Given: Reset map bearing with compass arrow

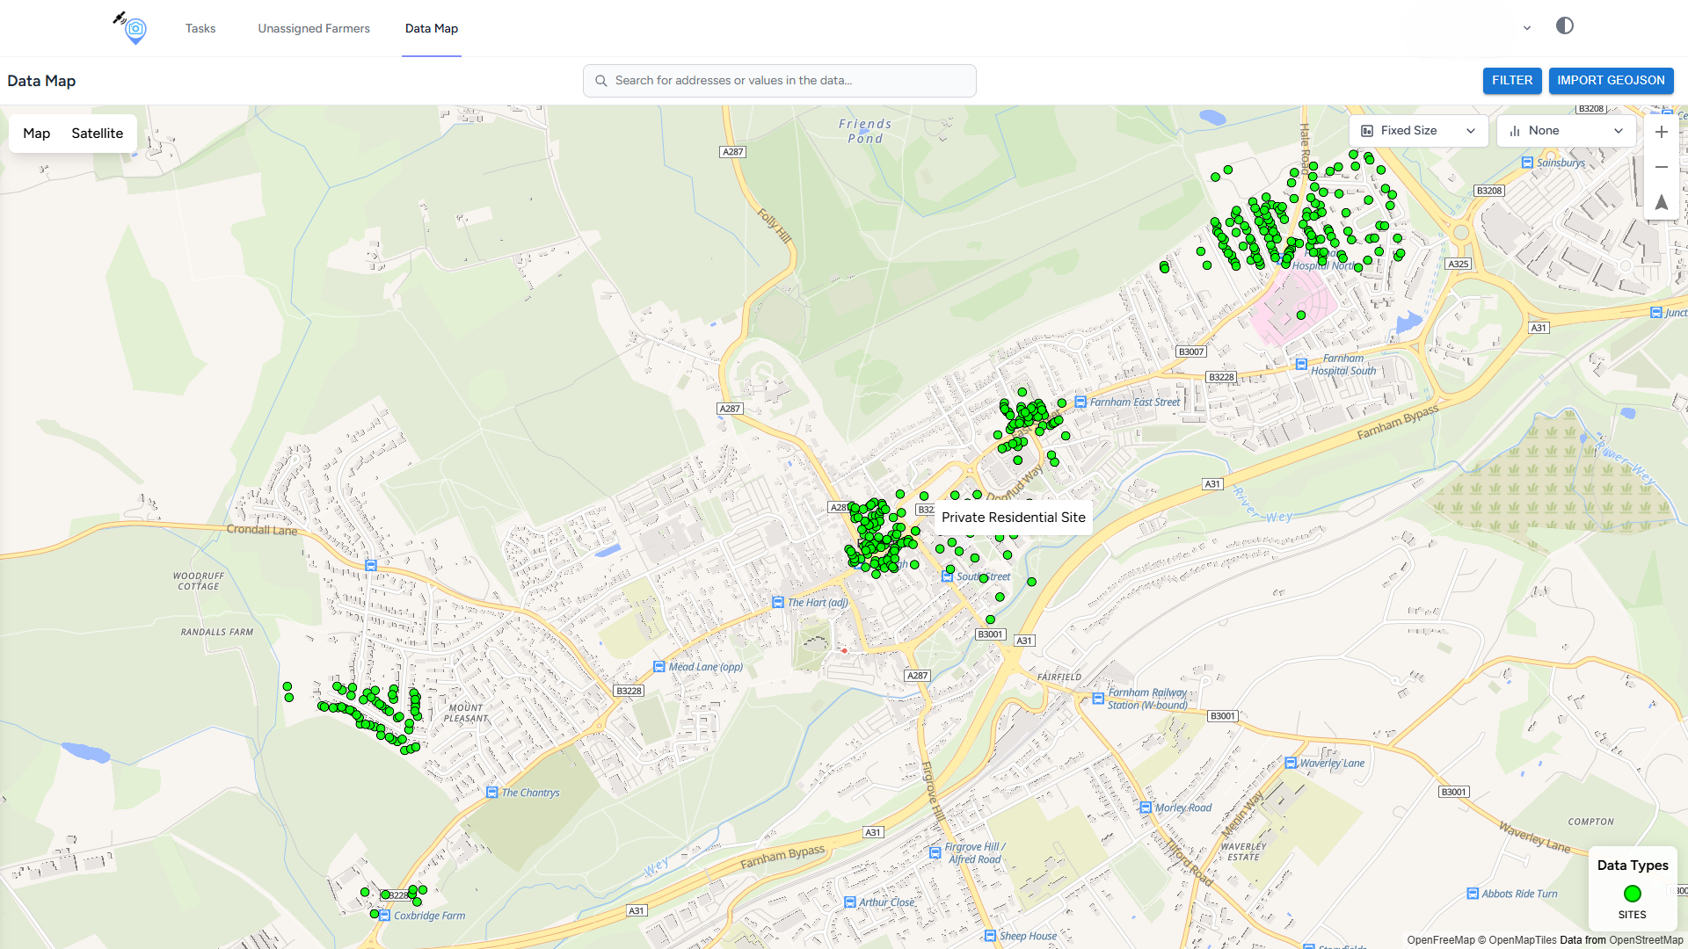Looking at the screenshot, I should click(1661, 202).
